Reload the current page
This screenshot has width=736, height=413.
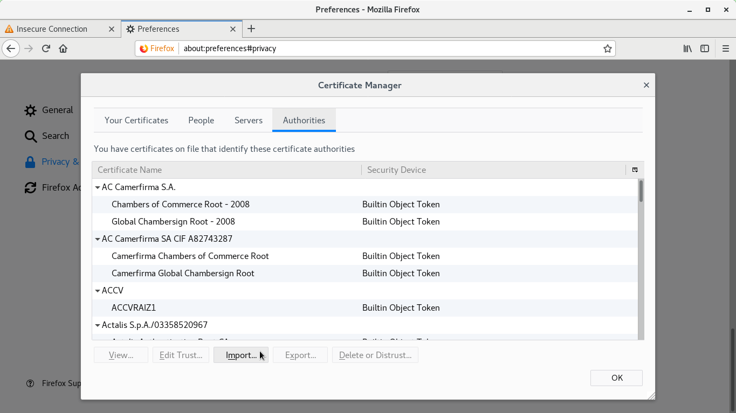46,48
